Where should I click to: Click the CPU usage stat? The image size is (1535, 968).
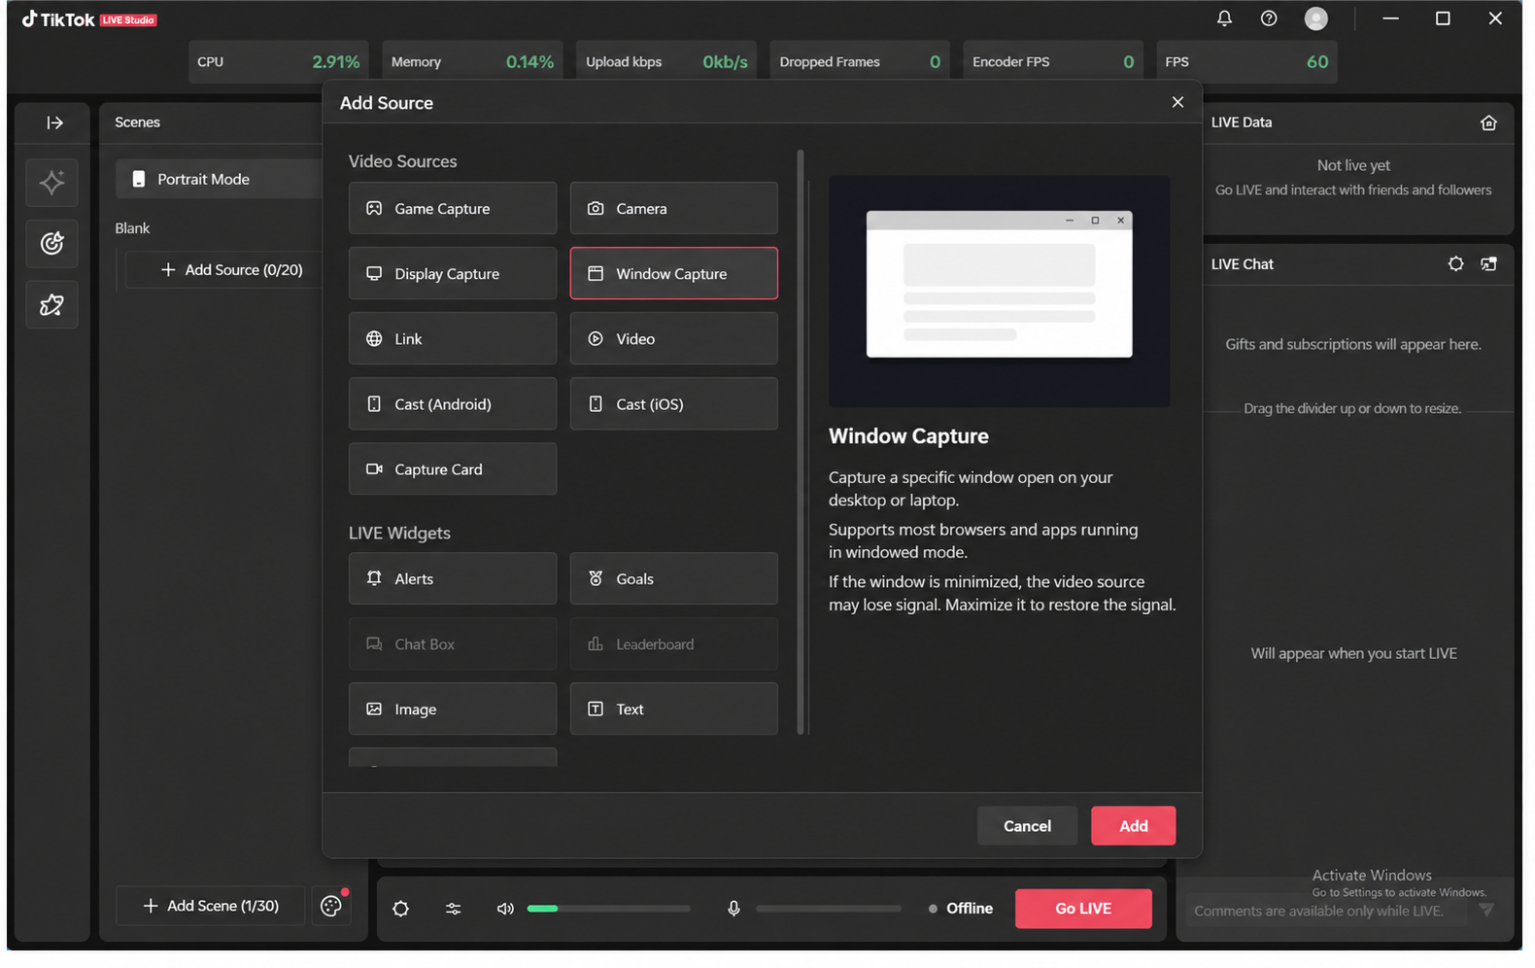pyautogui.click(x=278, y=61)
